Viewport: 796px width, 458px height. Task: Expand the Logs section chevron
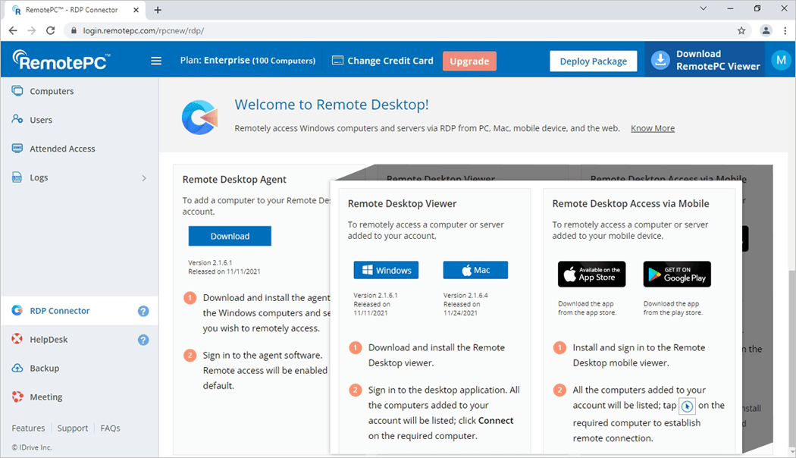click(x=143, y=177)
